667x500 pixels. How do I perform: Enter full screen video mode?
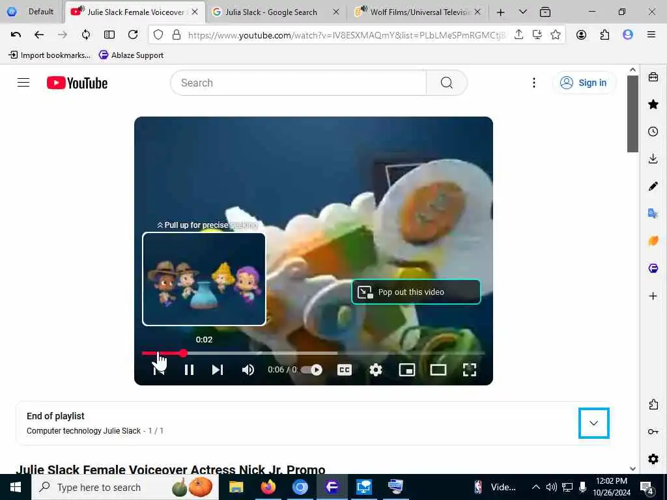pos(469,370)
